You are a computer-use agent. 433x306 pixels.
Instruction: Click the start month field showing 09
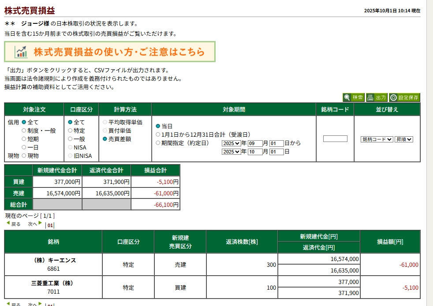point(255,143)
